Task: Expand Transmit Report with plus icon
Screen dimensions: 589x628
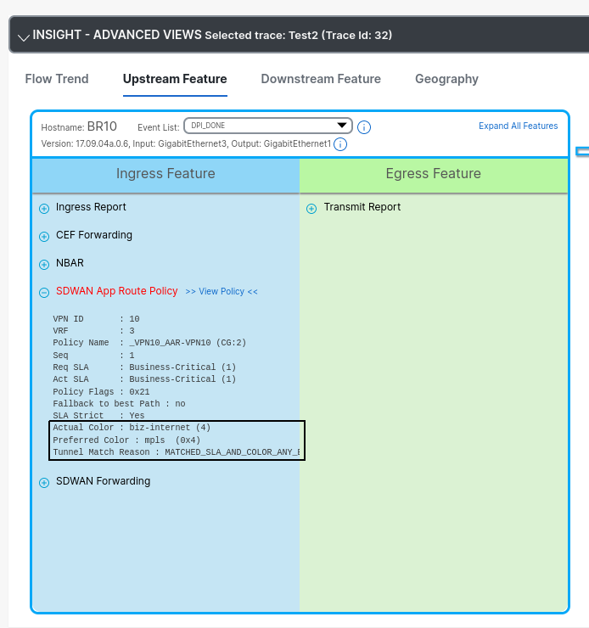Action: [311, 208]
